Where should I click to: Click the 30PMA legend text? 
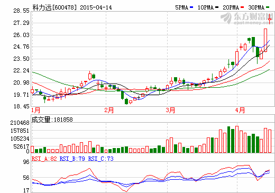(256, 7)
